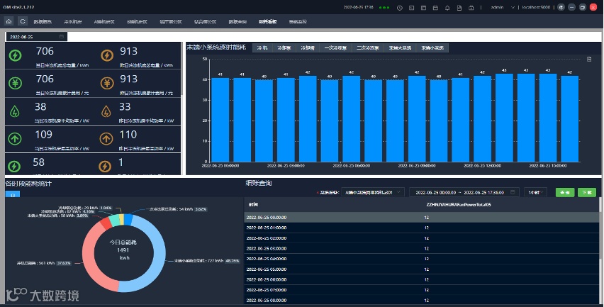
Task: Click the calendar icon in the 2022-06-25 date field
Action: [62, 37]
